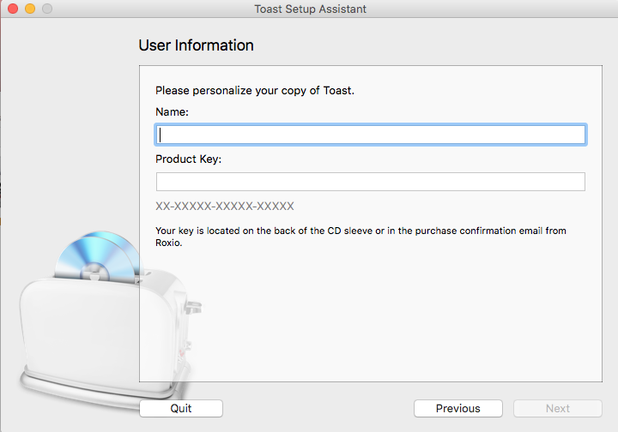Viewport: 618px width, 432px height.
Task: Click the "Name:" label
Action: tap(172, 111)
